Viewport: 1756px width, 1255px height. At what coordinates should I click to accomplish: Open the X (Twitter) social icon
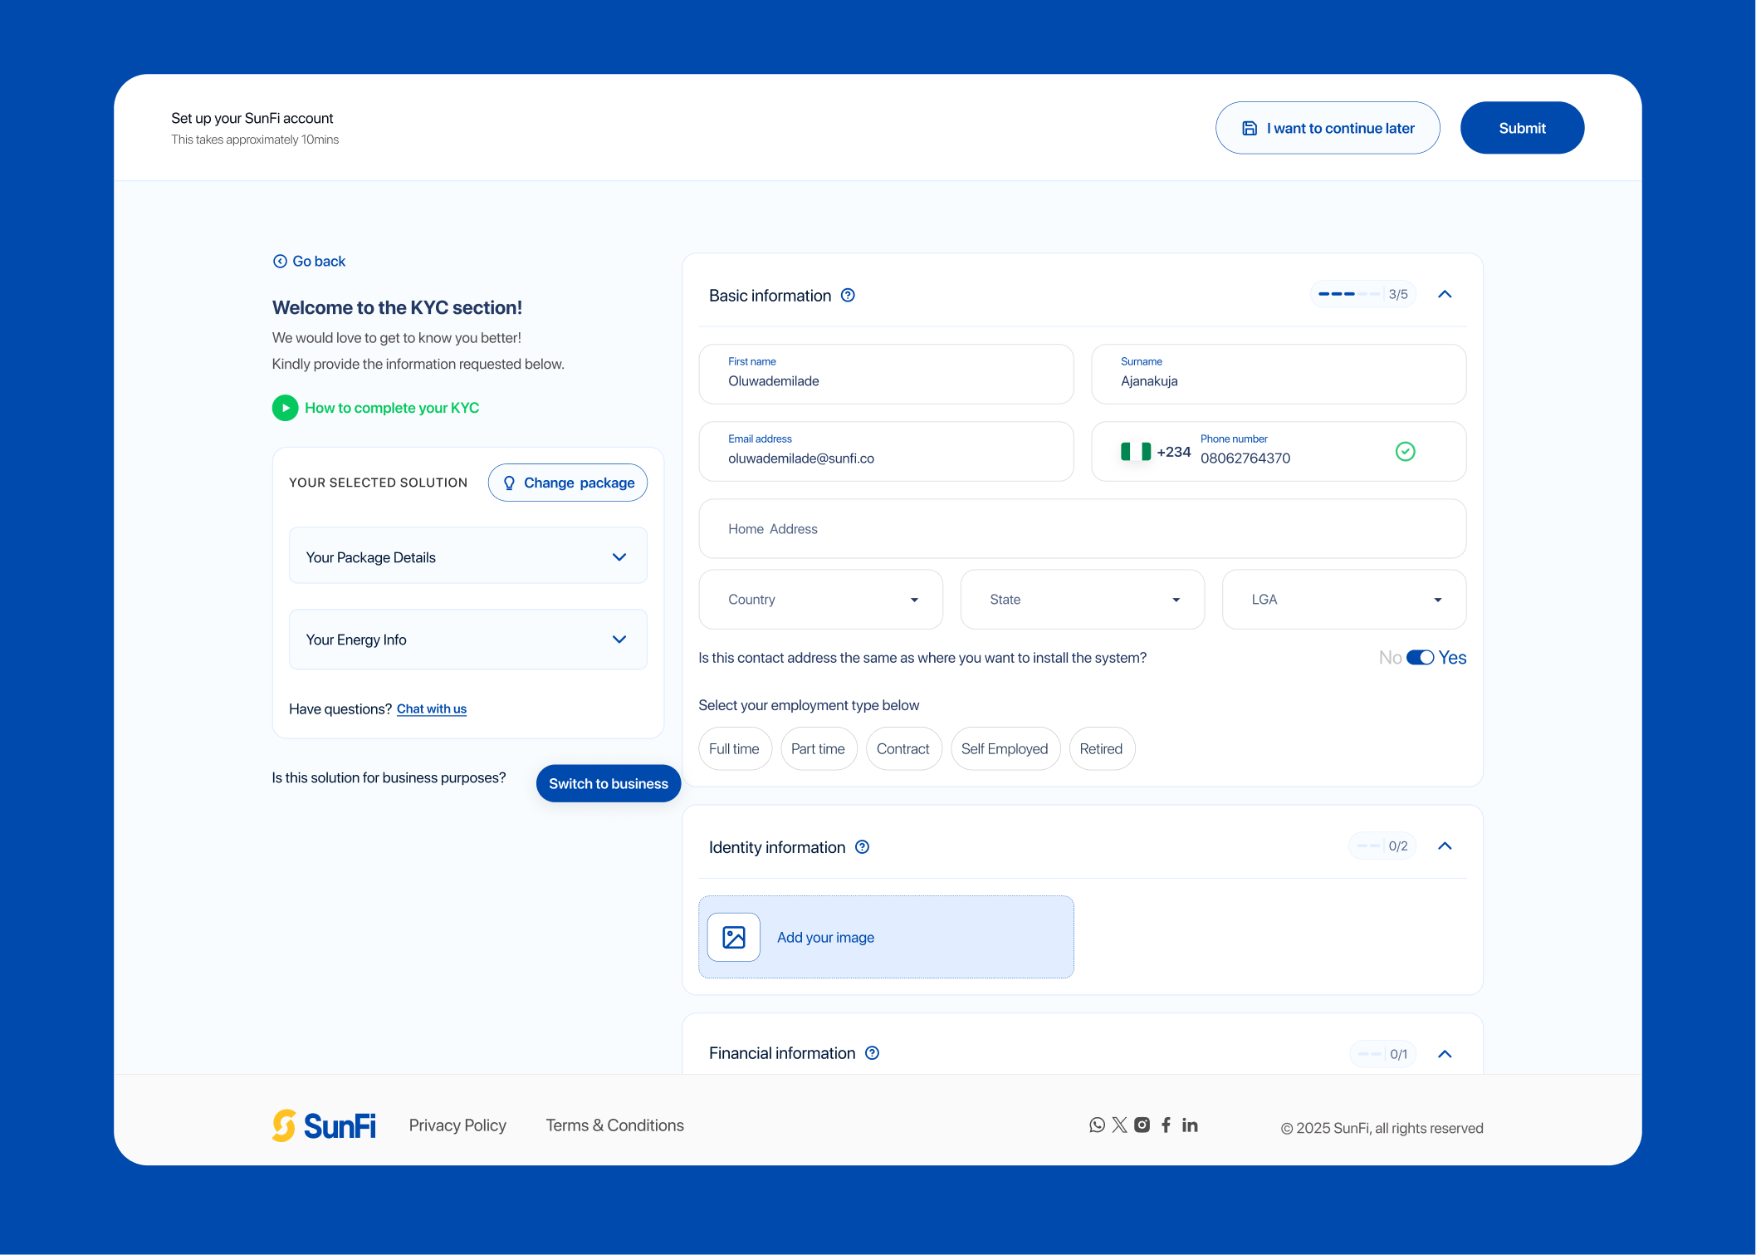tap(1119, 1125)
